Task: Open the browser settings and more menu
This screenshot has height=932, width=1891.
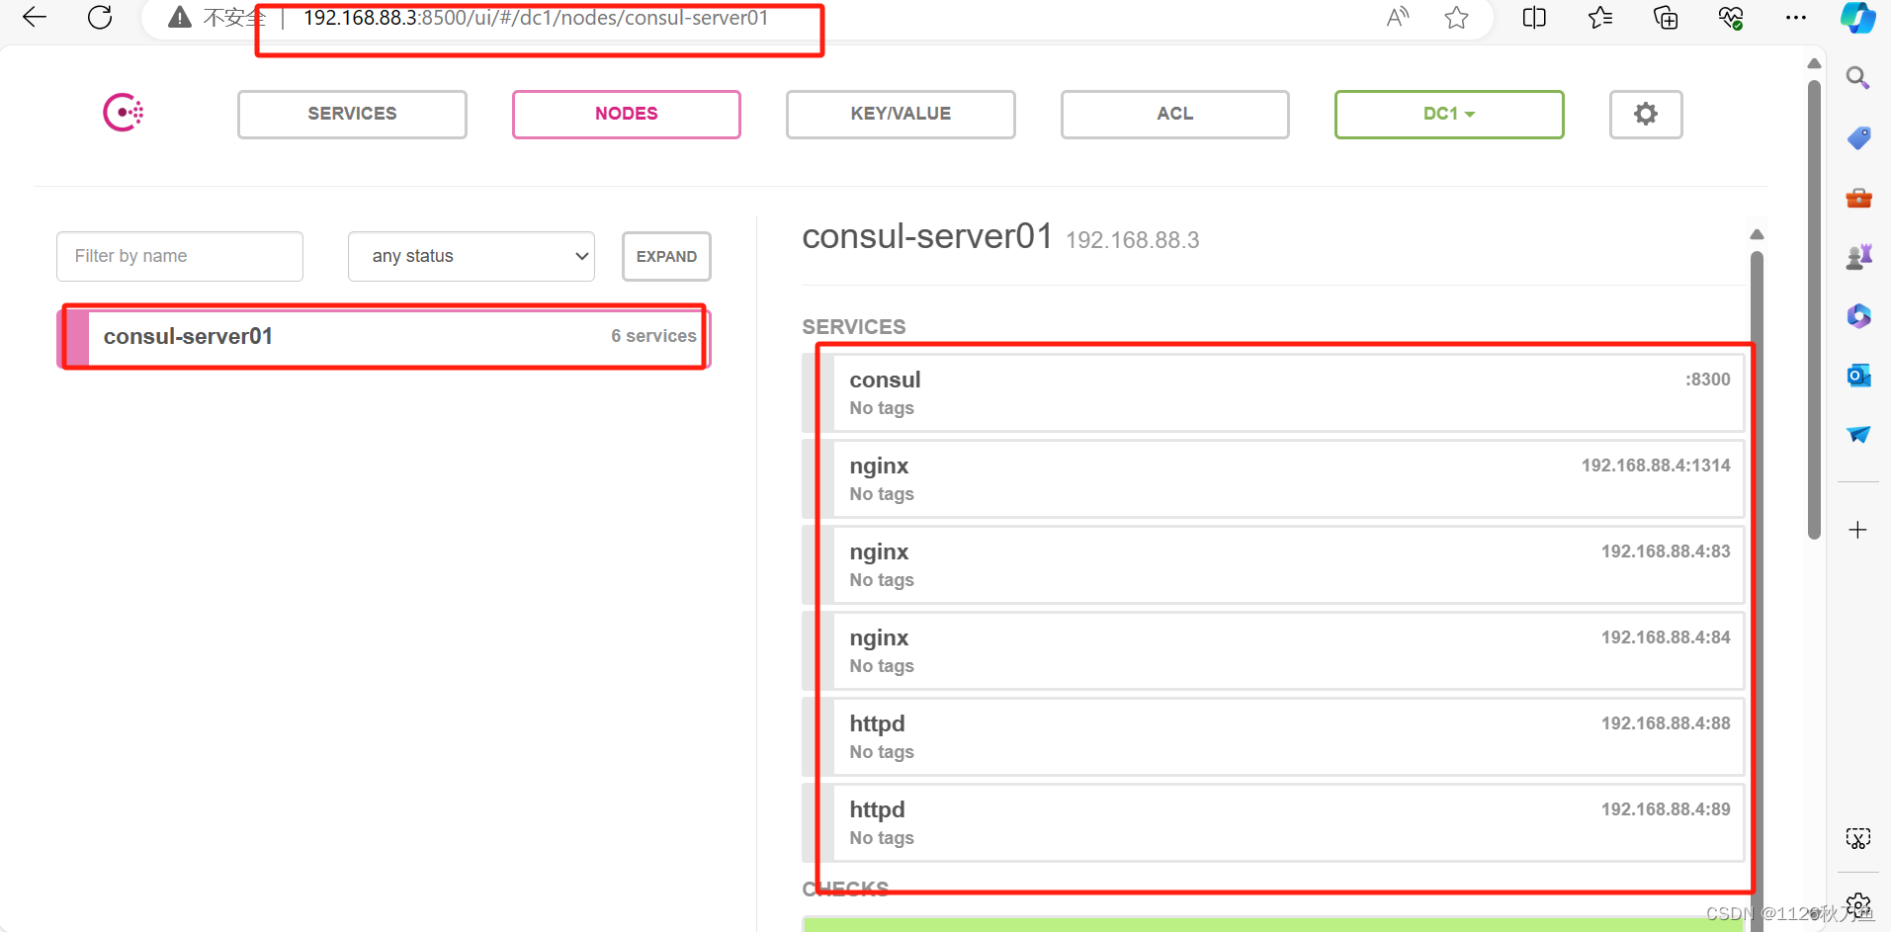Action: (x=1796, y=17)
